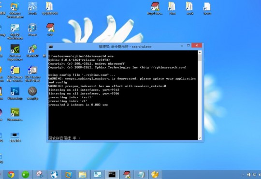Select the SSH Secure File Transfer shortcut
The height and width of the screenshot is (179, 261).
coord(15,74)
